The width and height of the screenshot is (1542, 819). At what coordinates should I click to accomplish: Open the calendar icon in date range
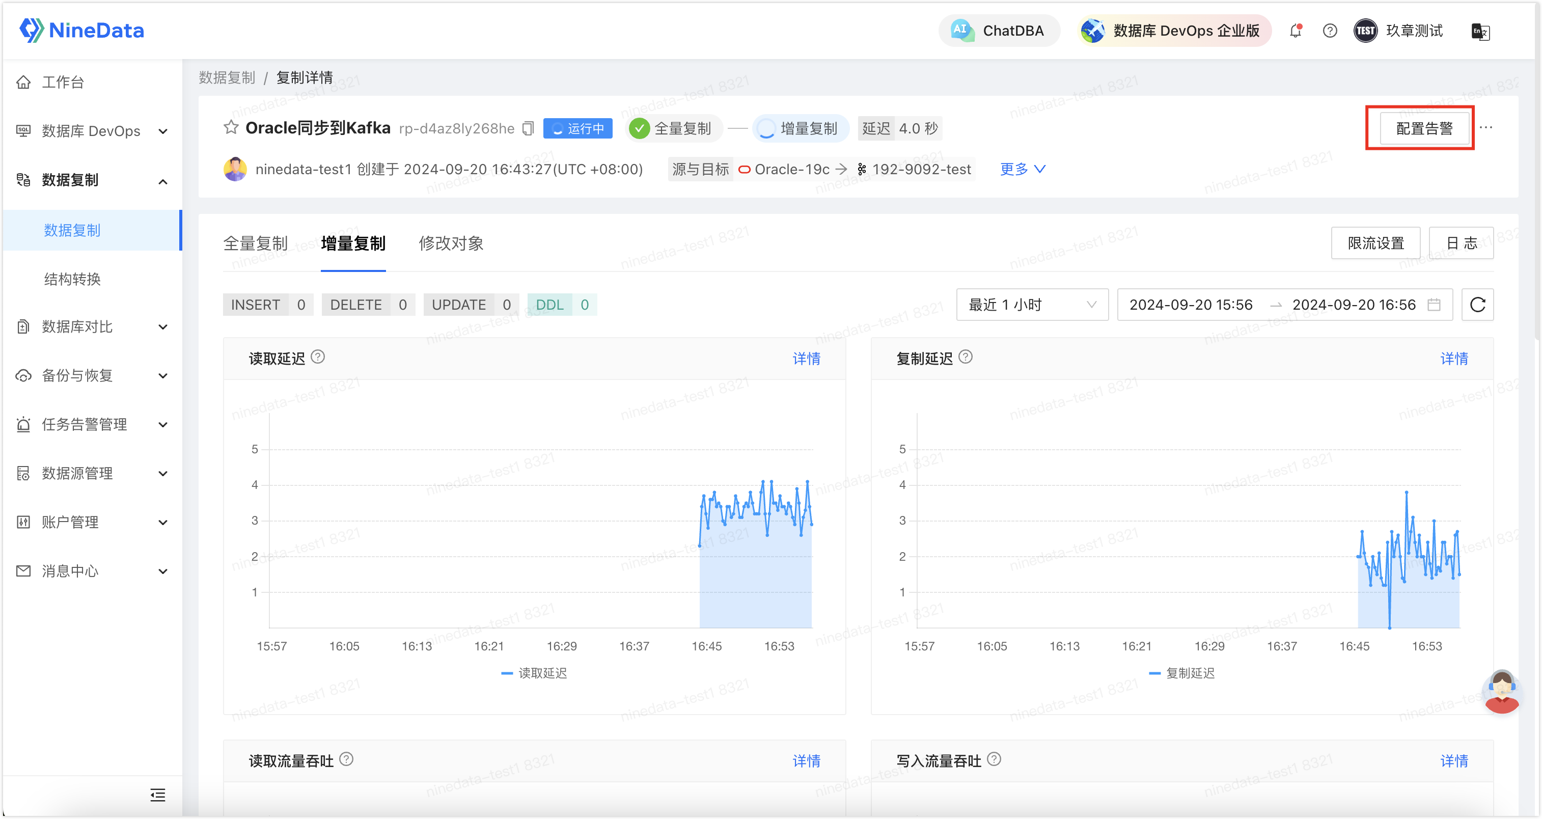coord(1434,305)
